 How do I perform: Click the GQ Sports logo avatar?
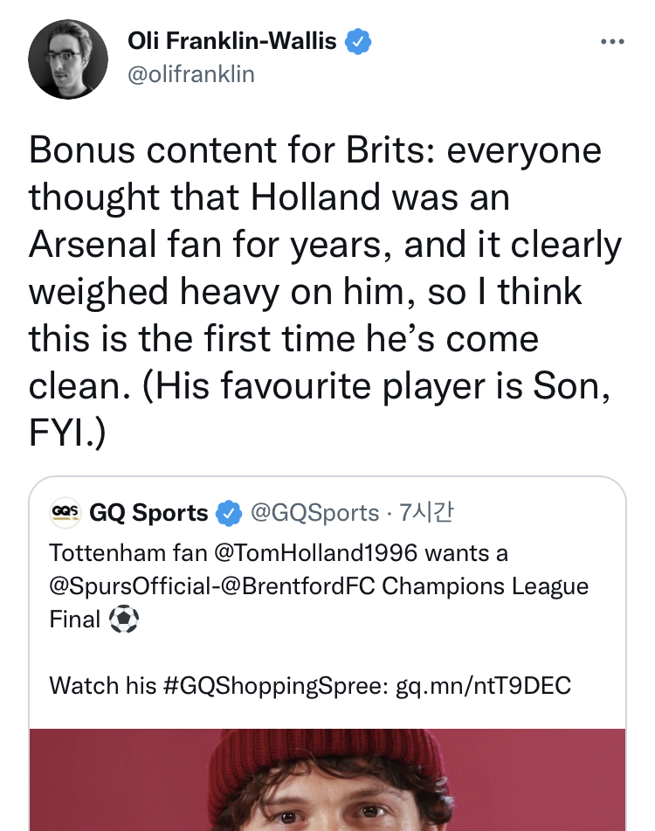pos(65,513)
